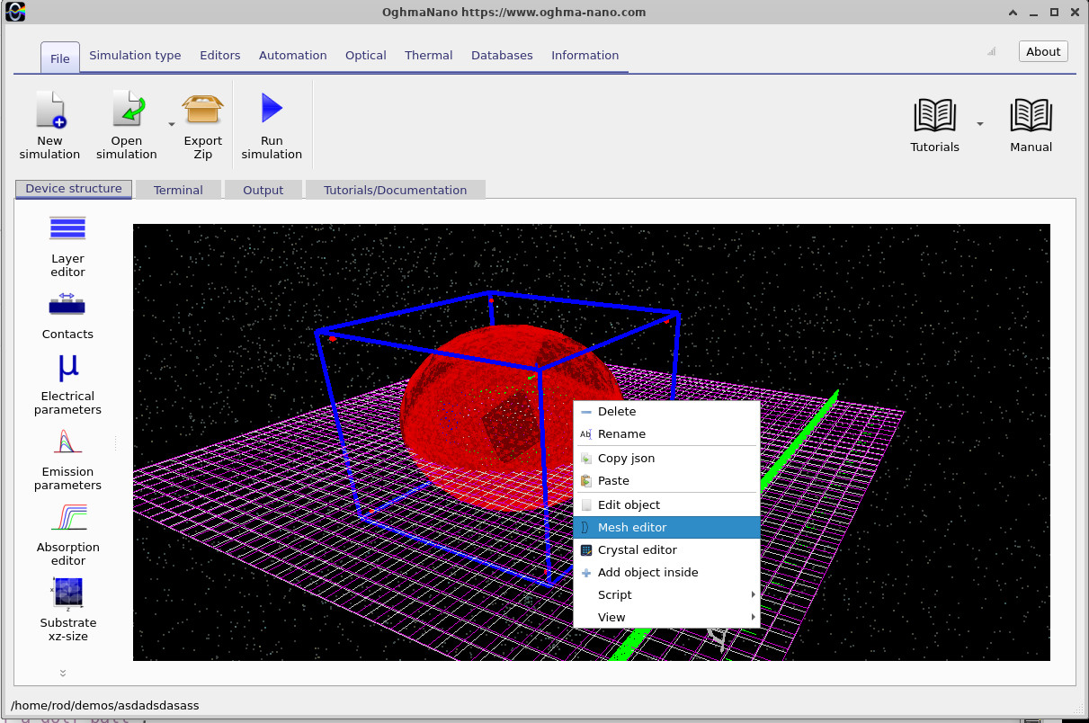This screenshot has width=1089, height=723.
Task: Click the About button
Action: 1043,51
